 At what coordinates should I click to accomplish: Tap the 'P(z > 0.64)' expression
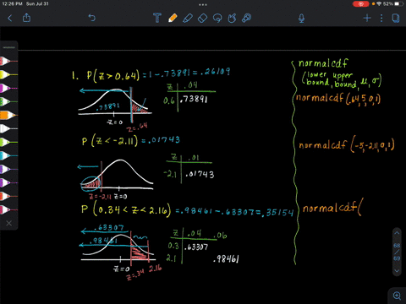coord(113,75)
